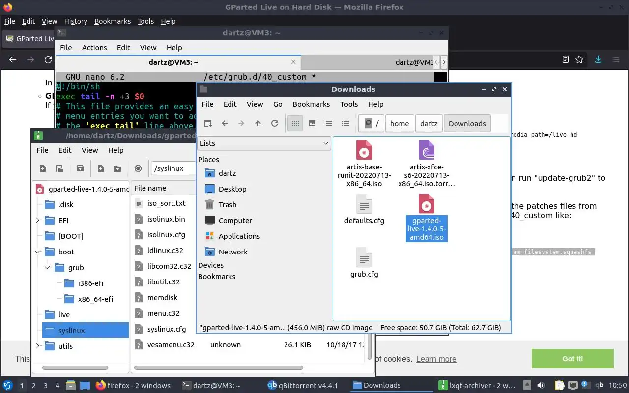Click add folder icon in lxqt-archiver toolbar
Screen dimensions: 629x393
(117, 168)
